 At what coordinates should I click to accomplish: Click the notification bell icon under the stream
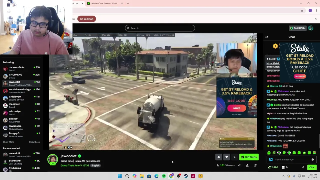pyautogui.click(x=218, y=157)
